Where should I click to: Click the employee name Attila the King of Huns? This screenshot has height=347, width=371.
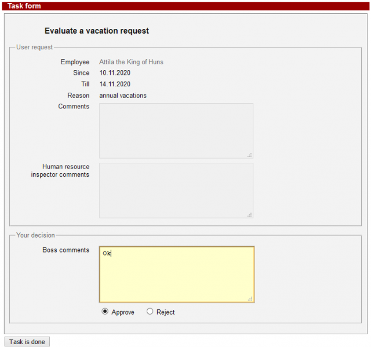pos(131,62)
